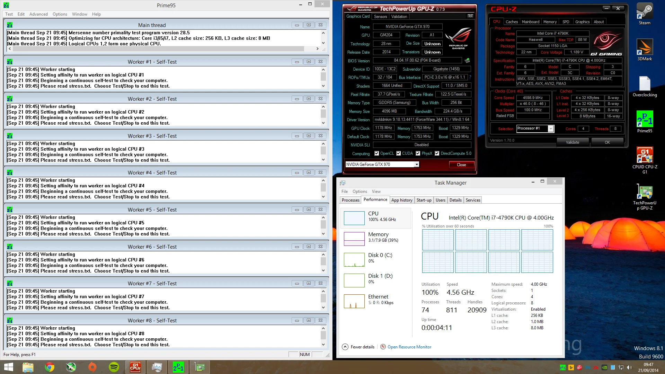Switch to the Sensors tab in GPU-Z
This screenshot has width=665, height=374.
tap(380, 17)
